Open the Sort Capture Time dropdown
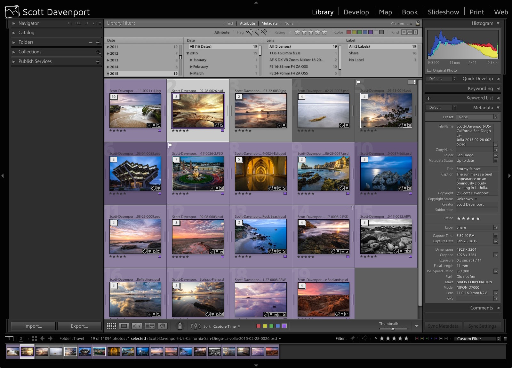Viewport: 512px width, 368px height. pos(227,326)
